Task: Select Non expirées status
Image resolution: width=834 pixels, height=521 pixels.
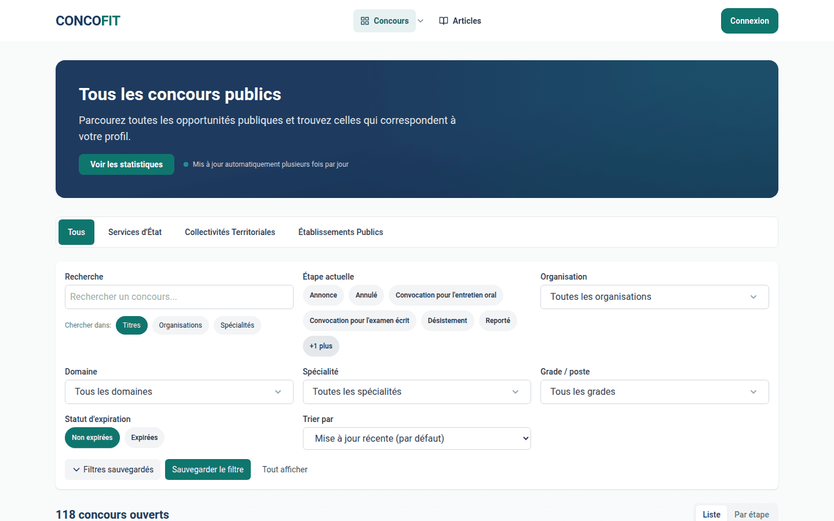Action: click(x=92, y=438)
